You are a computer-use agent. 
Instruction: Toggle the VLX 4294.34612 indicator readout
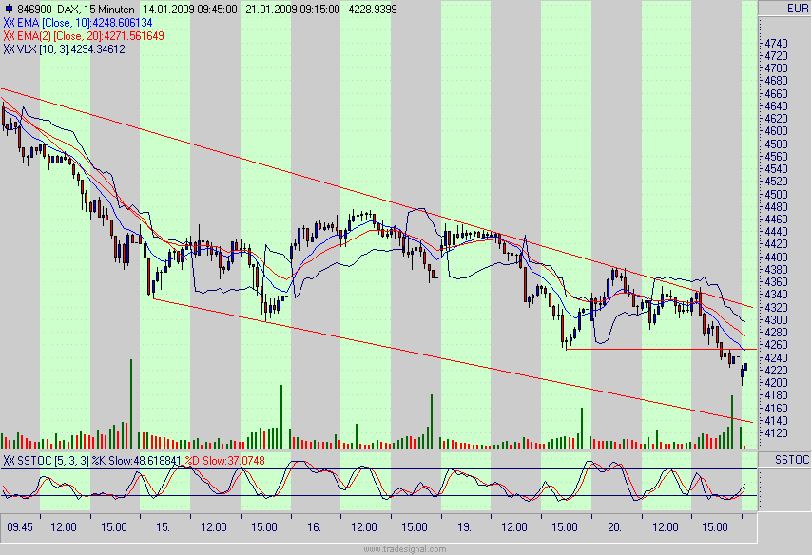click(99, 48)
